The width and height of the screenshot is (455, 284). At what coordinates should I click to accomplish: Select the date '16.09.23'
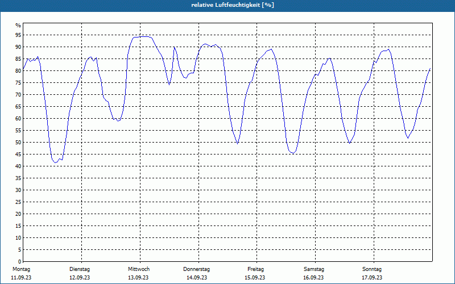313,278
